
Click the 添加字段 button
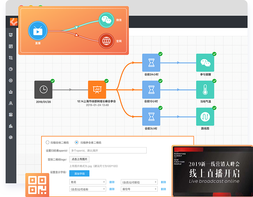pyautogui.click(x=79, y=173)
